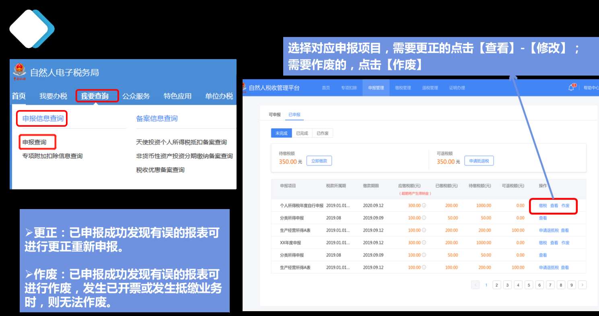Switch to 已完成 filter
Viewport: 599px width, 316px height.
click(302, 133)
